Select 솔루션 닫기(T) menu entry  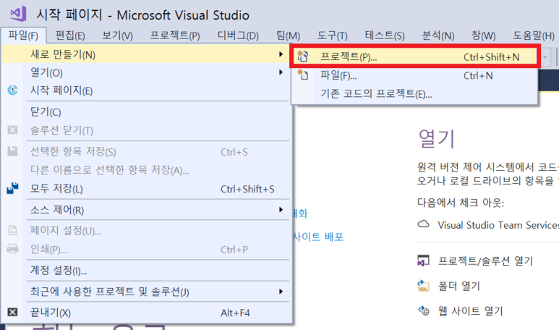145,130
